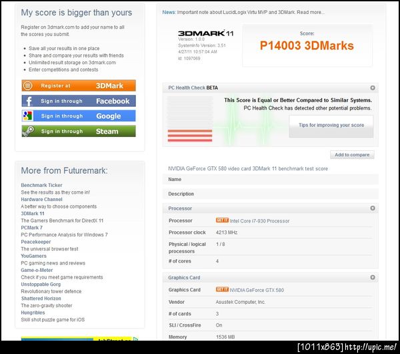Click the PC Health Check bar graph thumbnail
The width and height of the screenshot is (400, 354).
(190, 119)
